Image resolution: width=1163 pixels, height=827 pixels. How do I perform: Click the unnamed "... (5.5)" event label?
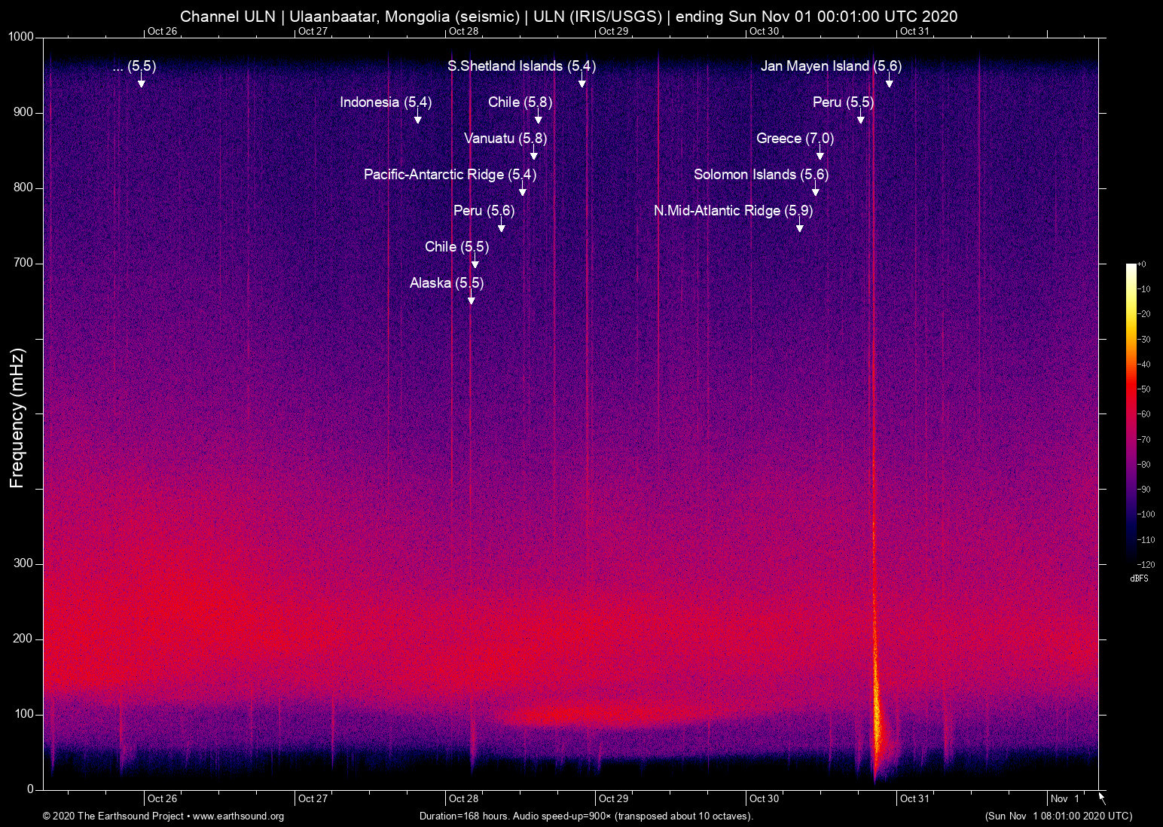coord(134,66)
